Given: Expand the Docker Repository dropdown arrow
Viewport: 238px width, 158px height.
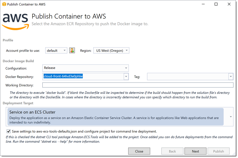Looking at the screenshot, I should (x=126, y=77).
